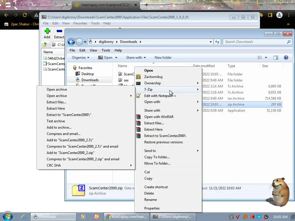
Task: Choose Rename in context menu
Action: [x=150, y=200]
